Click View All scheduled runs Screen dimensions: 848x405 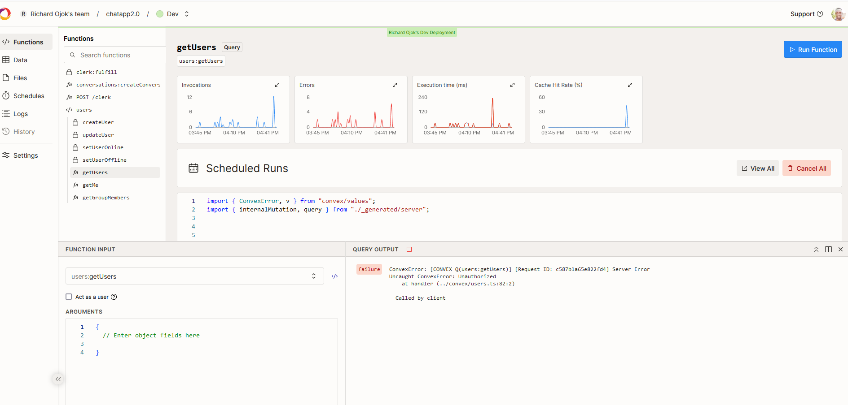pos(758,168)
